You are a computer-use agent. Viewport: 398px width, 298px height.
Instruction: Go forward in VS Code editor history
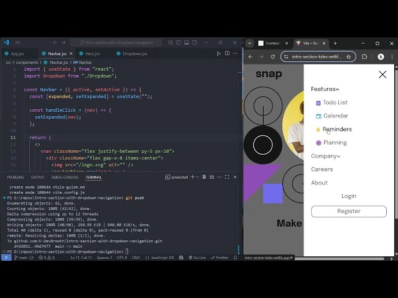coord(63,42)
